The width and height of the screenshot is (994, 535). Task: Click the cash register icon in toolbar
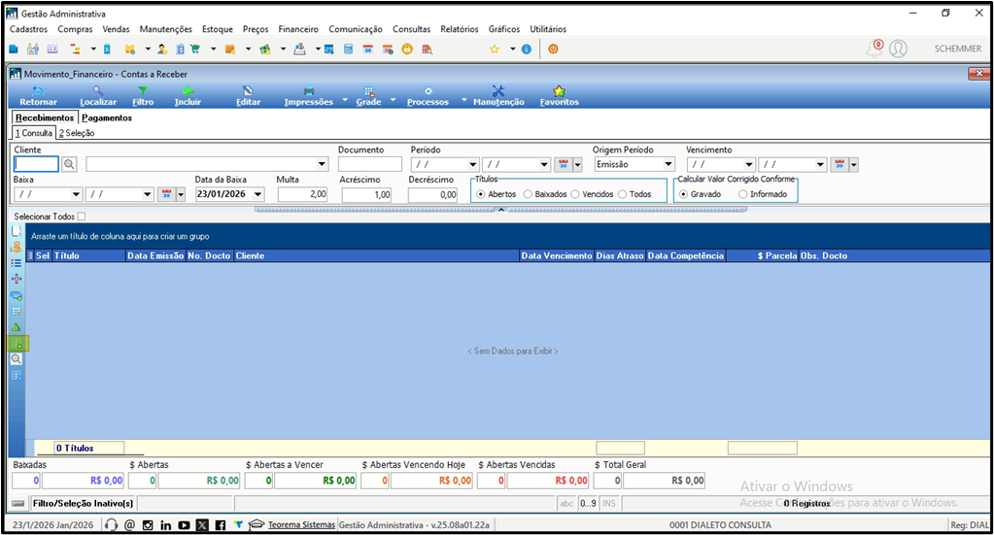(x=300, y=49)
